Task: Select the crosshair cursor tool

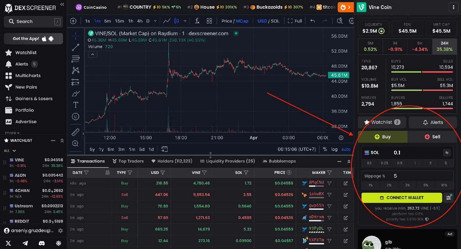Action: point(76,36)
